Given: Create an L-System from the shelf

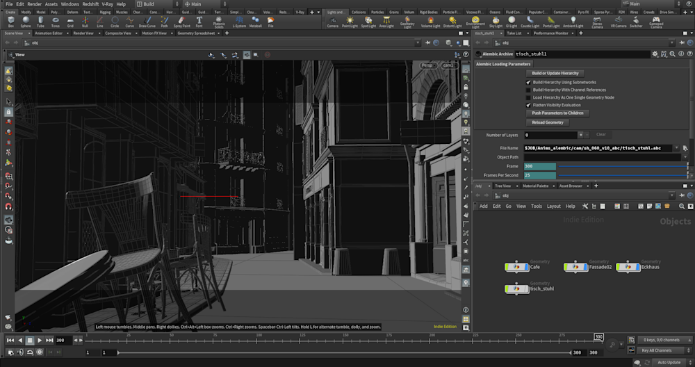Looking at the screenshot, I should [x=239, y=22].
